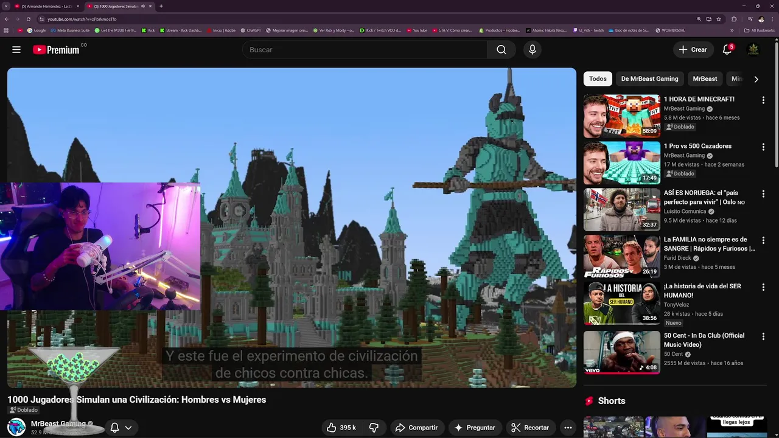Viewport: 779px width, 438px height.
Task: Open Luisito Comunica channel name
Action: pyautogui.click(x=685, y=212)
